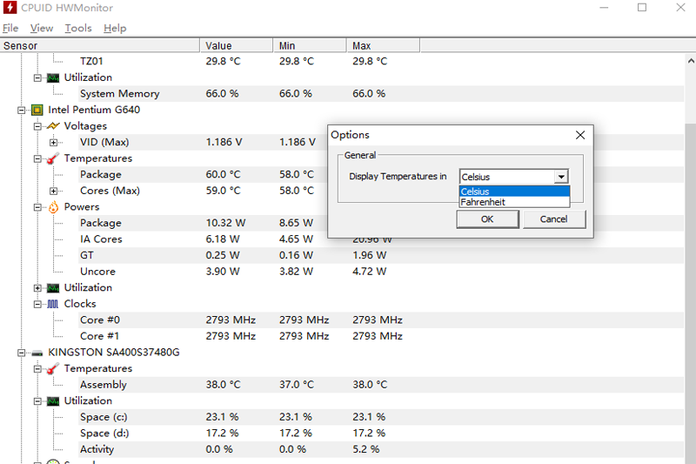Viewport: 696px width, 464px height.
Task: Click the KINGSTON SA400S37480G drive icon
Action: coord(37,353)
